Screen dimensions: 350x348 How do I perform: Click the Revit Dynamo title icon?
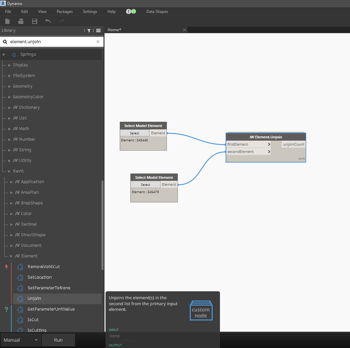tap(3, 3)
